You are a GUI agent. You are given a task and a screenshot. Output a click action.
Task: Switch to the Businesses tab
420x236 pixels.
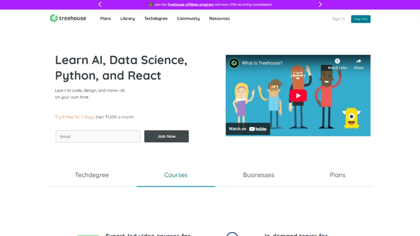(x=259, y=175)
